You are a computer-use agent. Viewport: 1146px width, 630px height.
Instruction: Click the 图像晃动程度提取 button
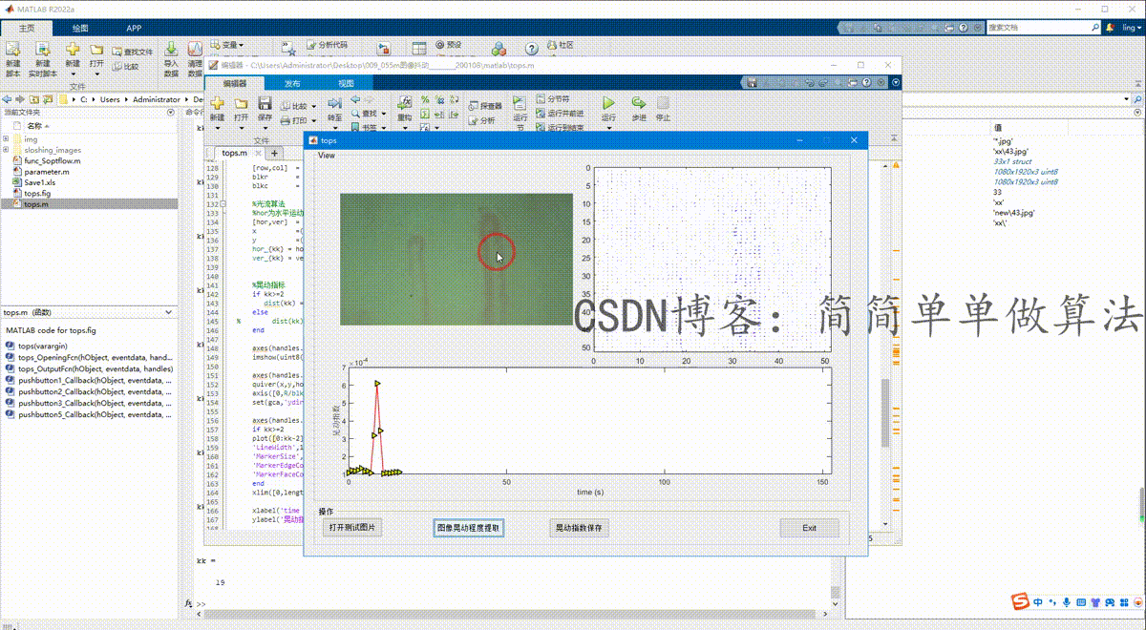pyautogui.click(x=469, y=528)
